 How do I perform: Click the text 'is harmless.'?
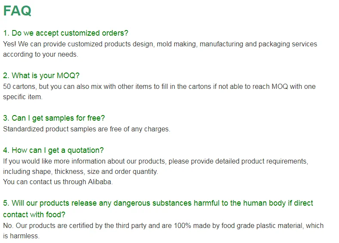[21, 236]
